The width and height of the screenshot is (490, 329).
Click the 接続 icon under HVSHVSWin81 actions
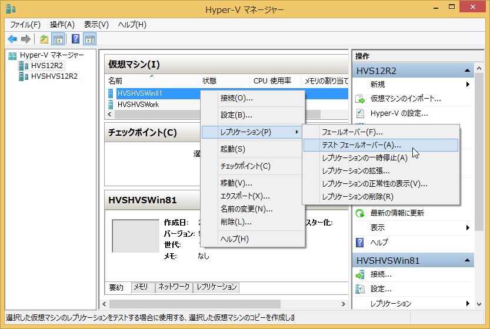tap(360, 275)
